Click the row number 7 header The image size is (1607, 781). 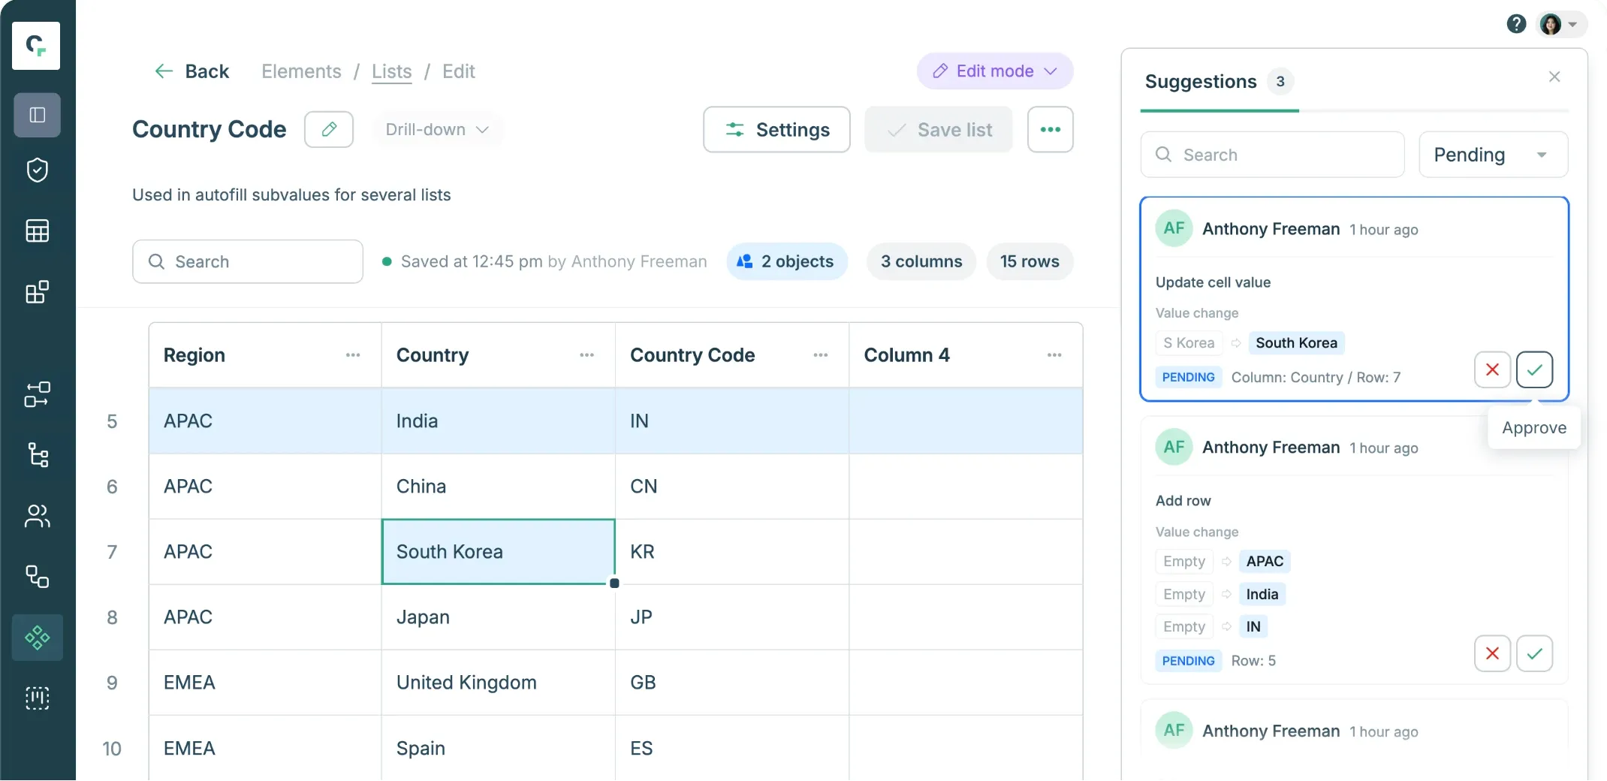[x=112, y=552]
